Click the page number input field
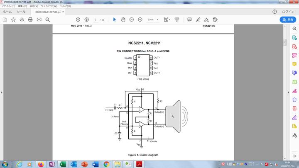This screenshot has height=168, width=299. point(96,19)
